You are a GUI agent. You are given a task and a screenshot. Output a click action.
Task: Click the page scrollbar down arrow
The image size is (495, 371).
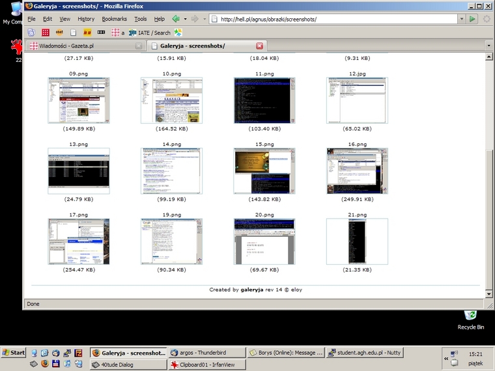488,294
